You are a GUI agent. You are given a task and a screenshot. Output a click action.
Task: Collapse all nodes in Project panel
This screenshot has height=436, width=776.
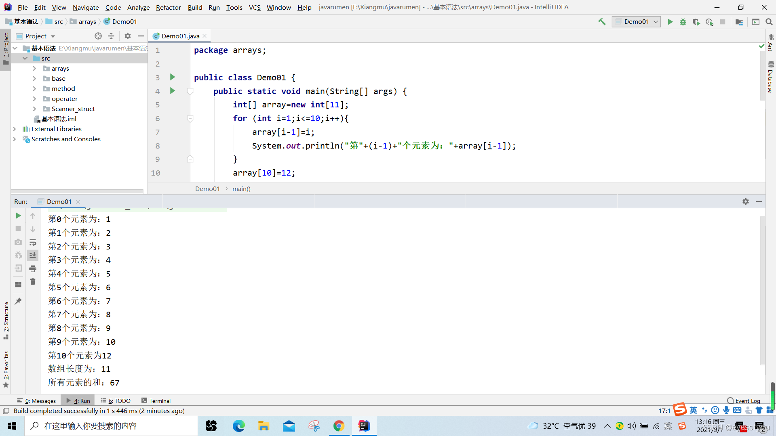click(111, 36)
